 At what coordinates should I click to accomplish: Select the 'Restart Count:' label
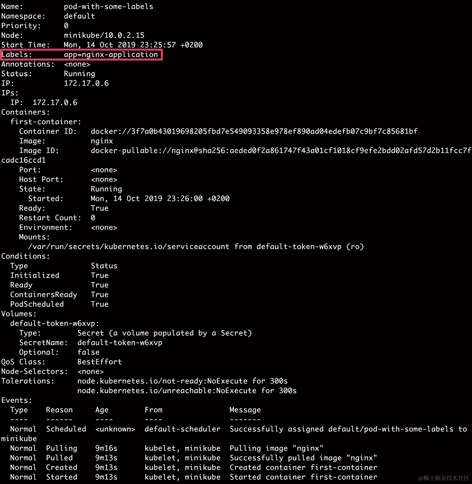click(x=50, y=218)
